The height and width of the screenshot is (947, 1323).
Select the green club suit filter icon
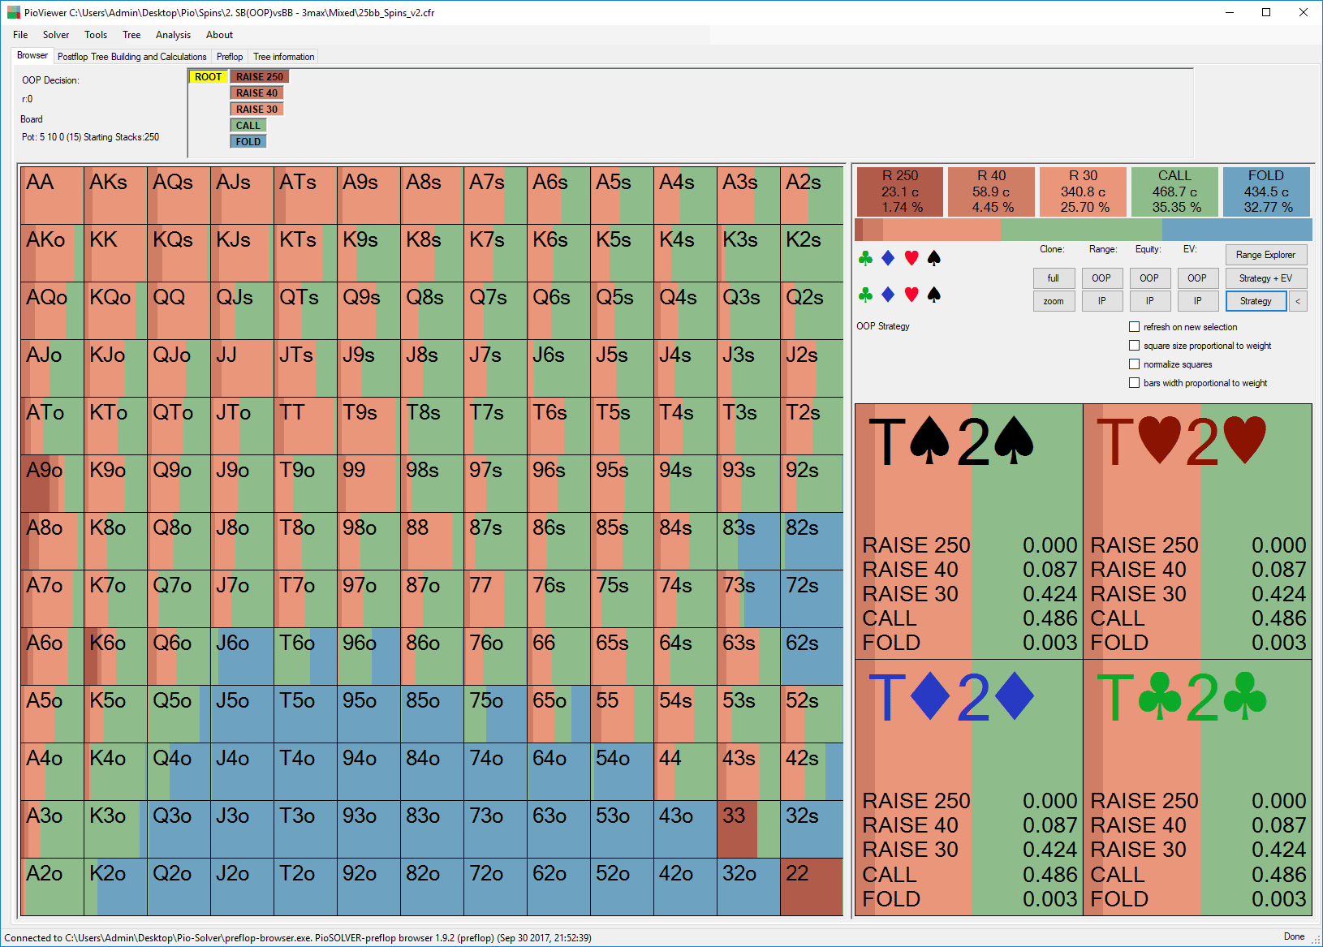[x=864, y=258]
